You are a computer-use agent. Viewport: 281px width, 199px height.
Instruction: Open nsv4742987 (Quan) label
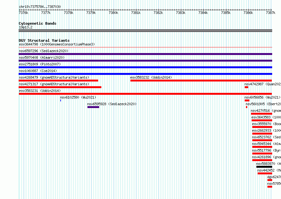pos(263,84)
